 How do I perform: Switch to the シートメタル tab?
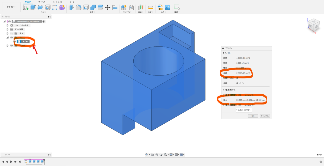click(58, 2)
